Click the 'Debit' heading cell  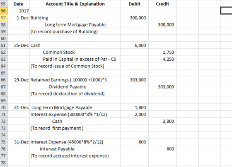(x=134, y=4)
